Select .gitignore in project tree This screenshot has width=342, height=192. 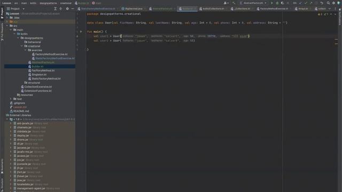point(19,103)
